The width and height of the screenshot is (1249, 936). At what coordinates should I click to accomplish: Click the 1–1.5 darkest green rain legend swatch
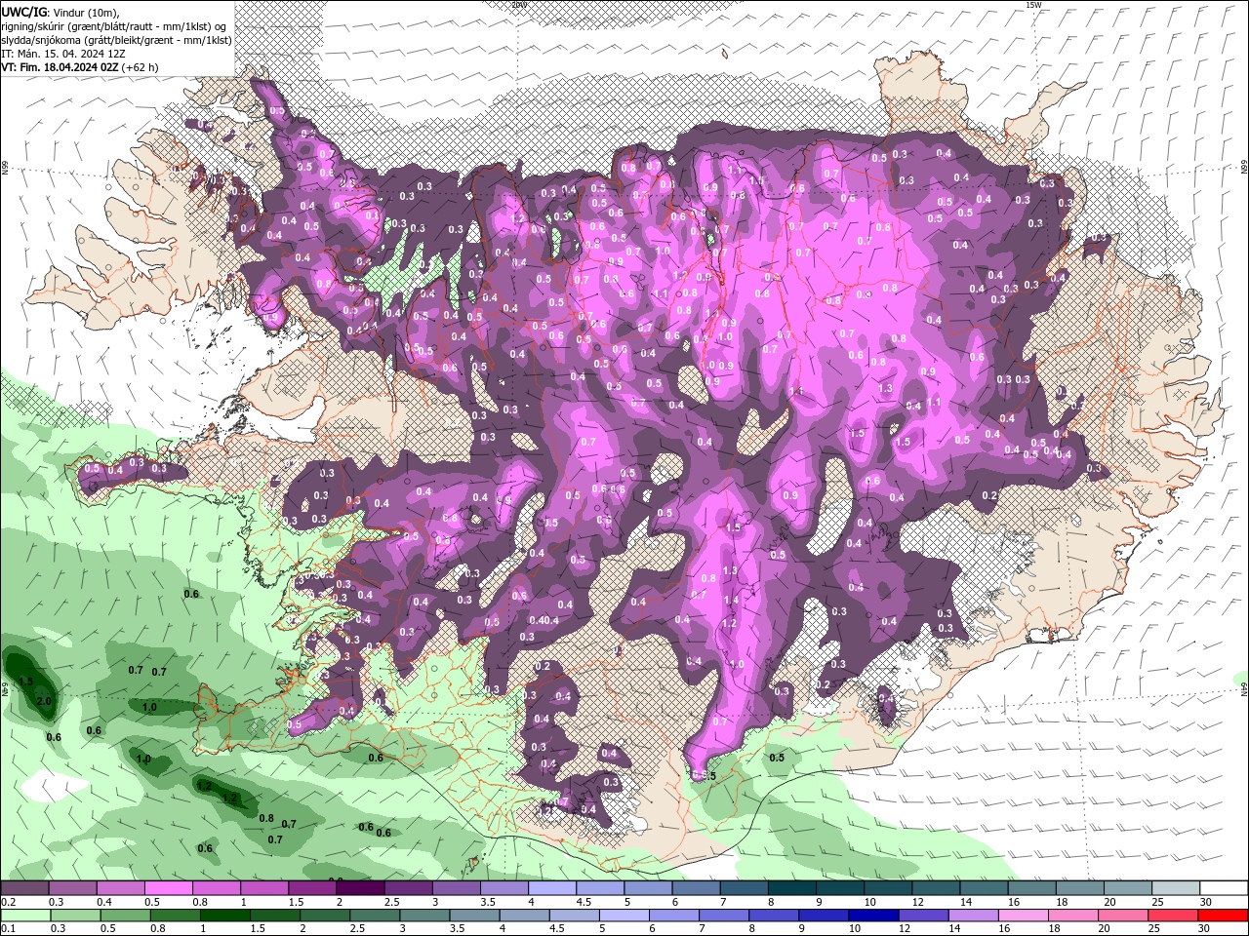tap(225, 916)
